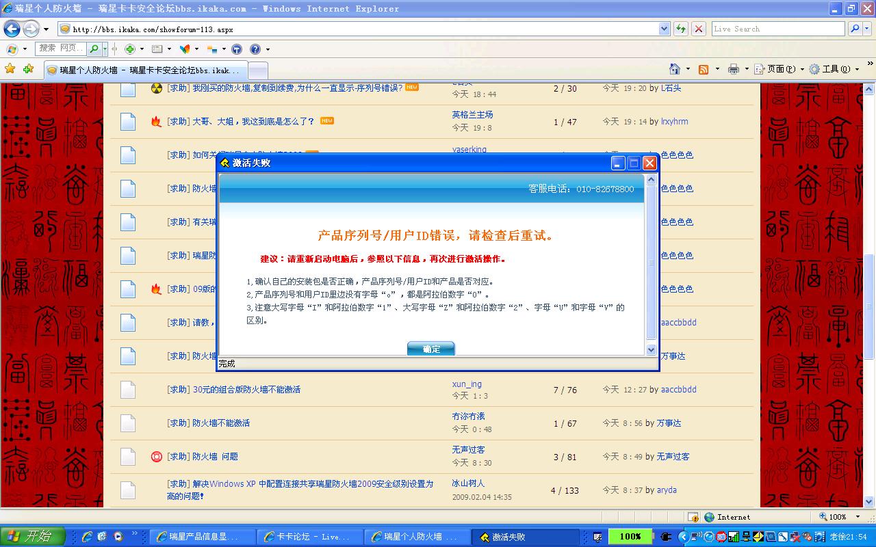876x547 pixels.
Task: Click the blue help question mark icon
Action: (255, 49)
